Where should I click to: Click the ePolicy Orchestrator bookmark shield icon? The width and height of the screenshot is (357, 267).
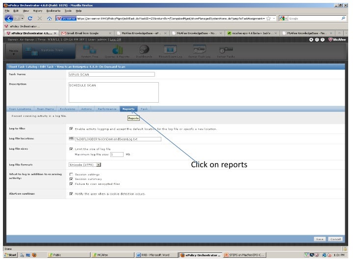click(x=6, y=26)
